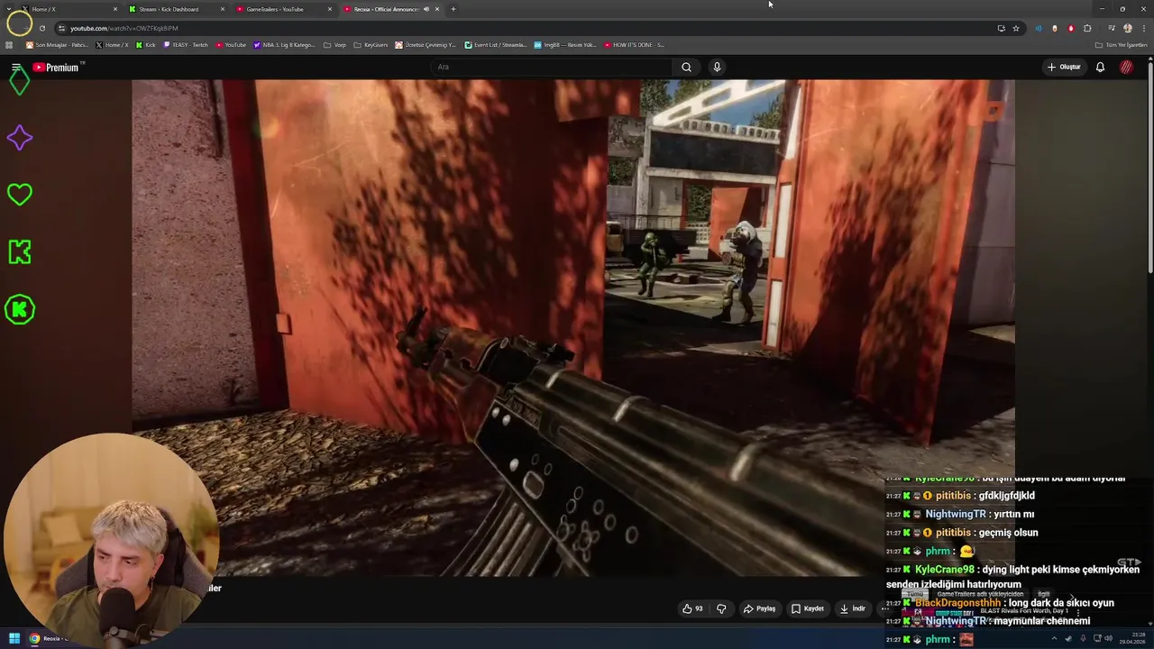Click the green diamond overlay icon

click(19, 82)
